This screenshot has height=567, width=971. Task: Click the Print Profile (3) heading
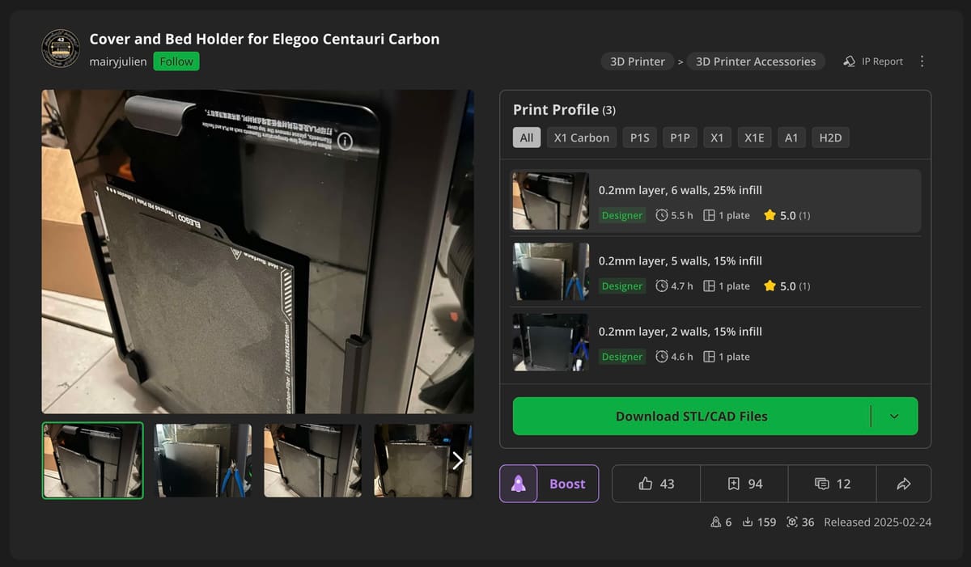pos(564,110)
